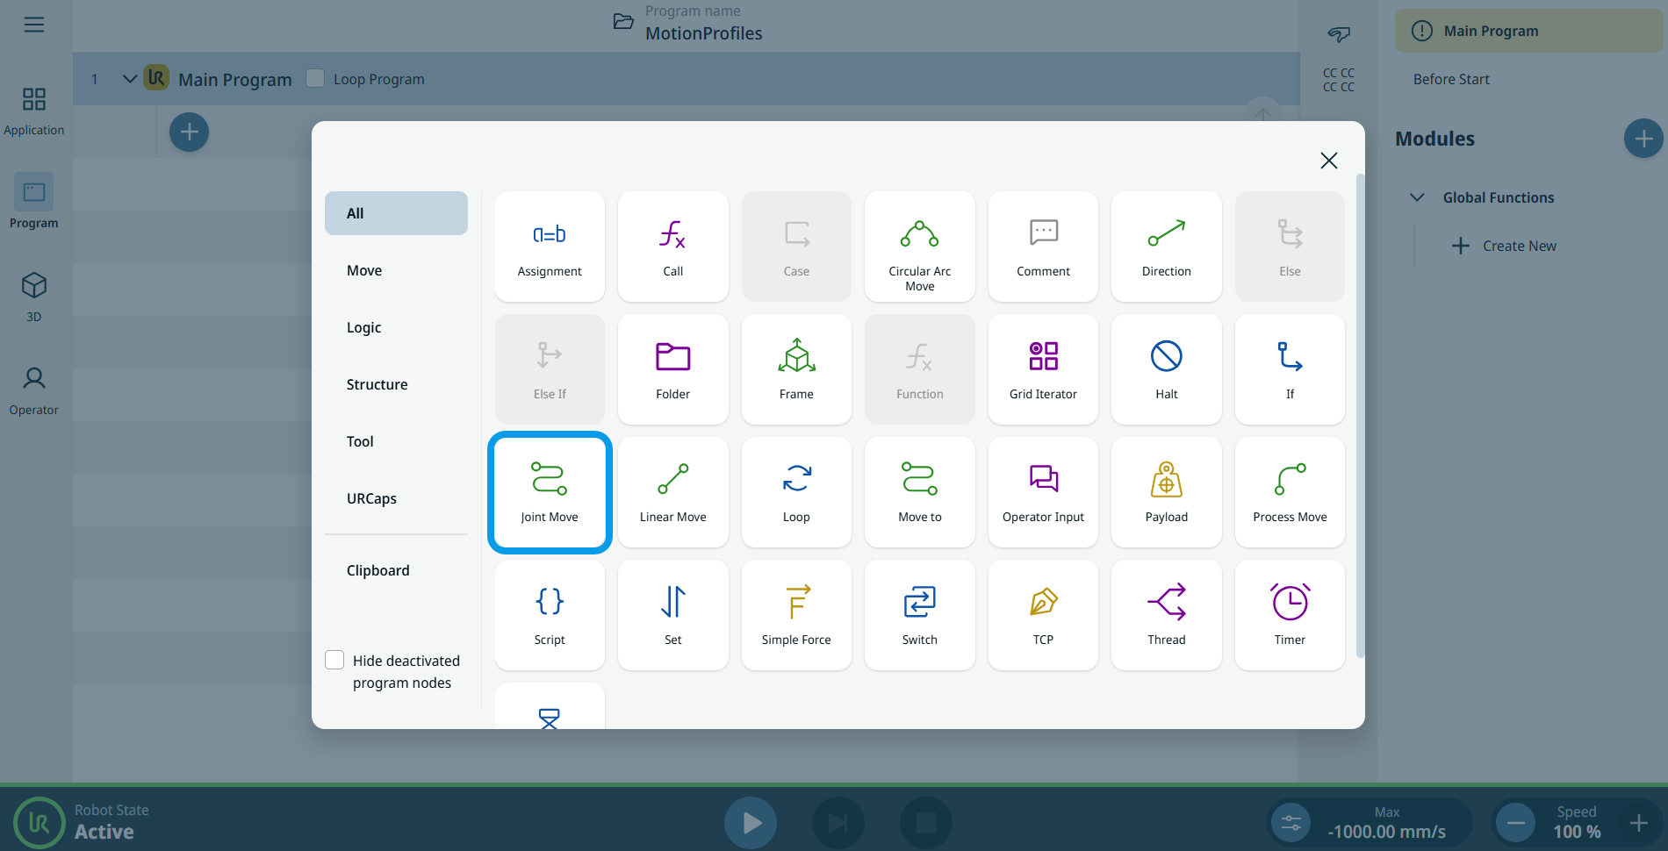Select the Joint Move node
This screenshot has height=851, width=1668.
tap(550, 492)
